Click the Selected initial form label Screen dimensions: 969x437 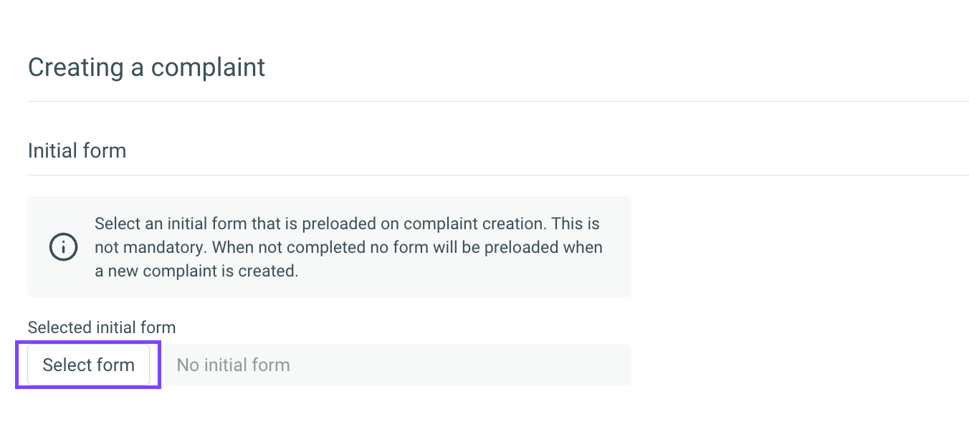tap(101, 327)
